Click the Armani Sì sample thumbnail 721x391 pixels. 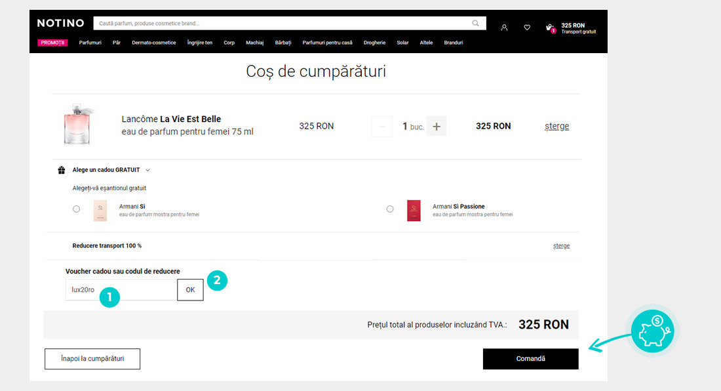tap(100, 211)
